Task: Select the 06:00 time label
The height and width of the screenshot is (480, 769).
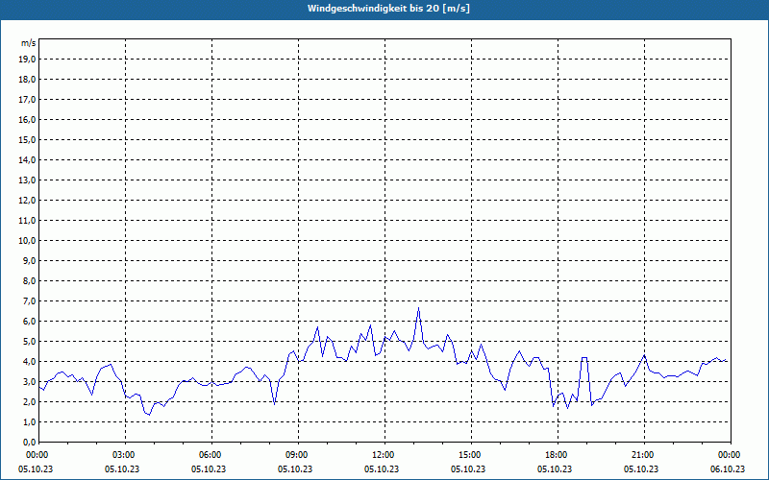Action: tap(211, 455)
